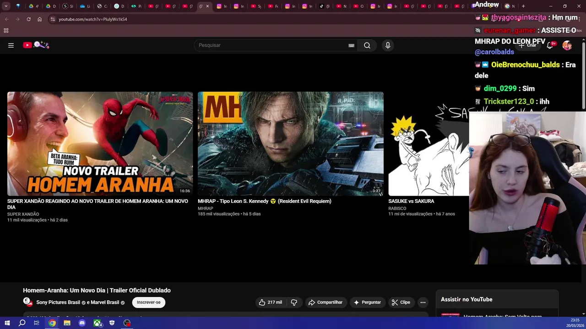Play Homem Aranha novo trailer thumbnail
586x329 pixels.
pyautogui.click(x=100, y=143)
